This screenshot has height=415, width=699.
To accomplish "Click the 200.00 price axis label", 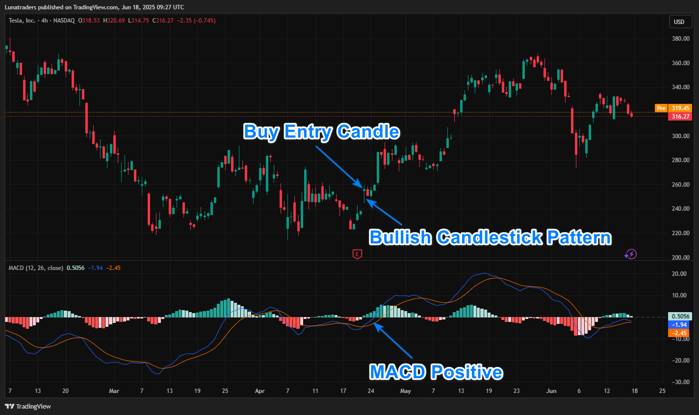I will (x=681, y=258).
